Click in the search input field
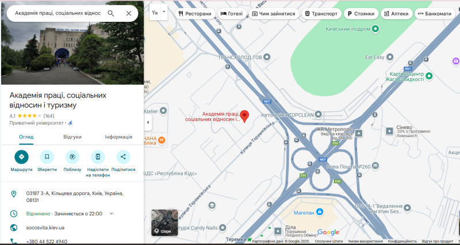 coord(55,13)
